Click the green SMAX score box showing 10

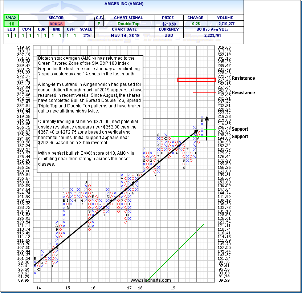tap(11, 24)
